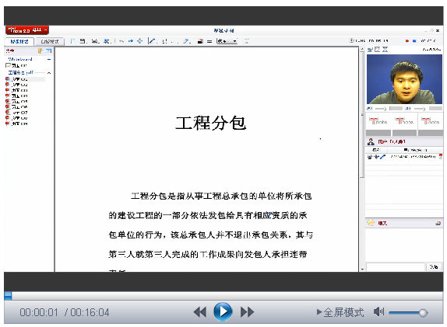Viewport: 447px width, 327px height.
Task: Click the blue pen icon in the user row
Action: pyautogui.click(x=383, y=156)
